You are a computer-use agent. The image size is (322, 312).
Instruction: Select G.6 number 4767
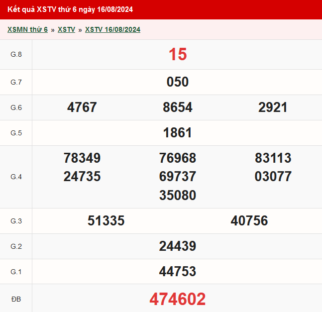[82, 107]
